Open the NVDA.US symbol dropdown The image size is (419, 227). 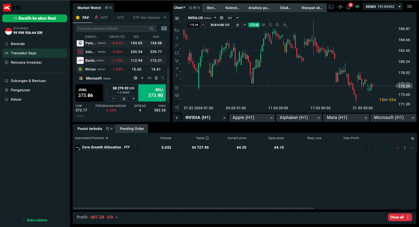tap(215, 18)
